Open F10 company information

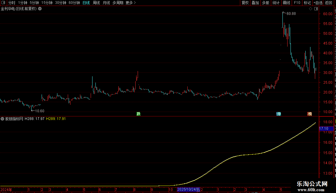click(297, 3)
